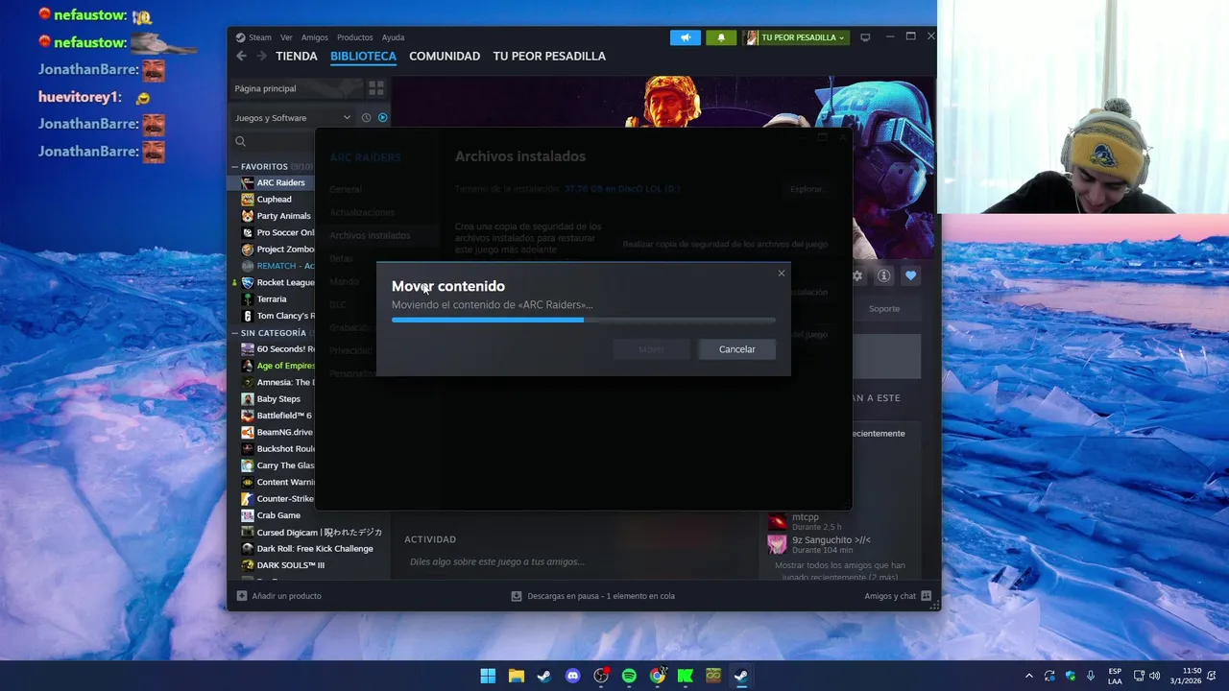Open Discord from the taskbar
The width and height of the screenshot is (1229, 691).
click(573, 676)
